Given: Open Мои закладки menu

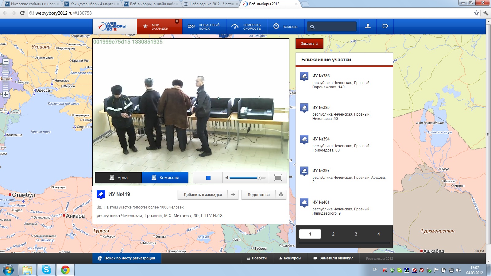Looking at the screenshot, I should tap(160, 27).
